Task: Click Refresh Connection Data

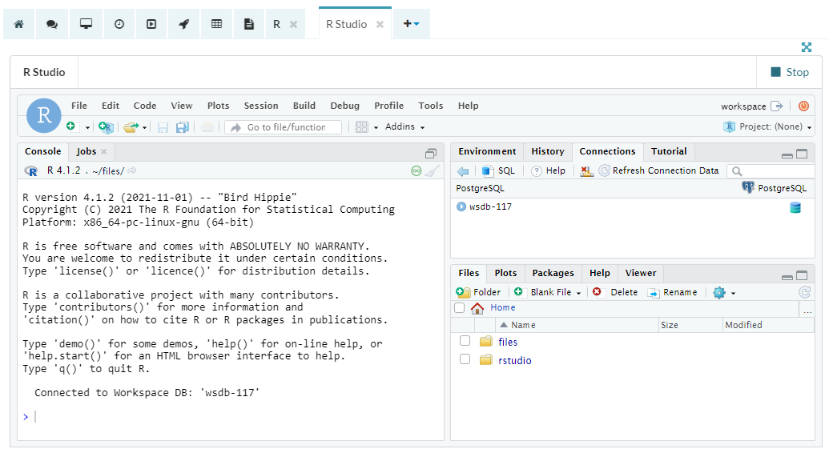Action: [x=658, y=170]
